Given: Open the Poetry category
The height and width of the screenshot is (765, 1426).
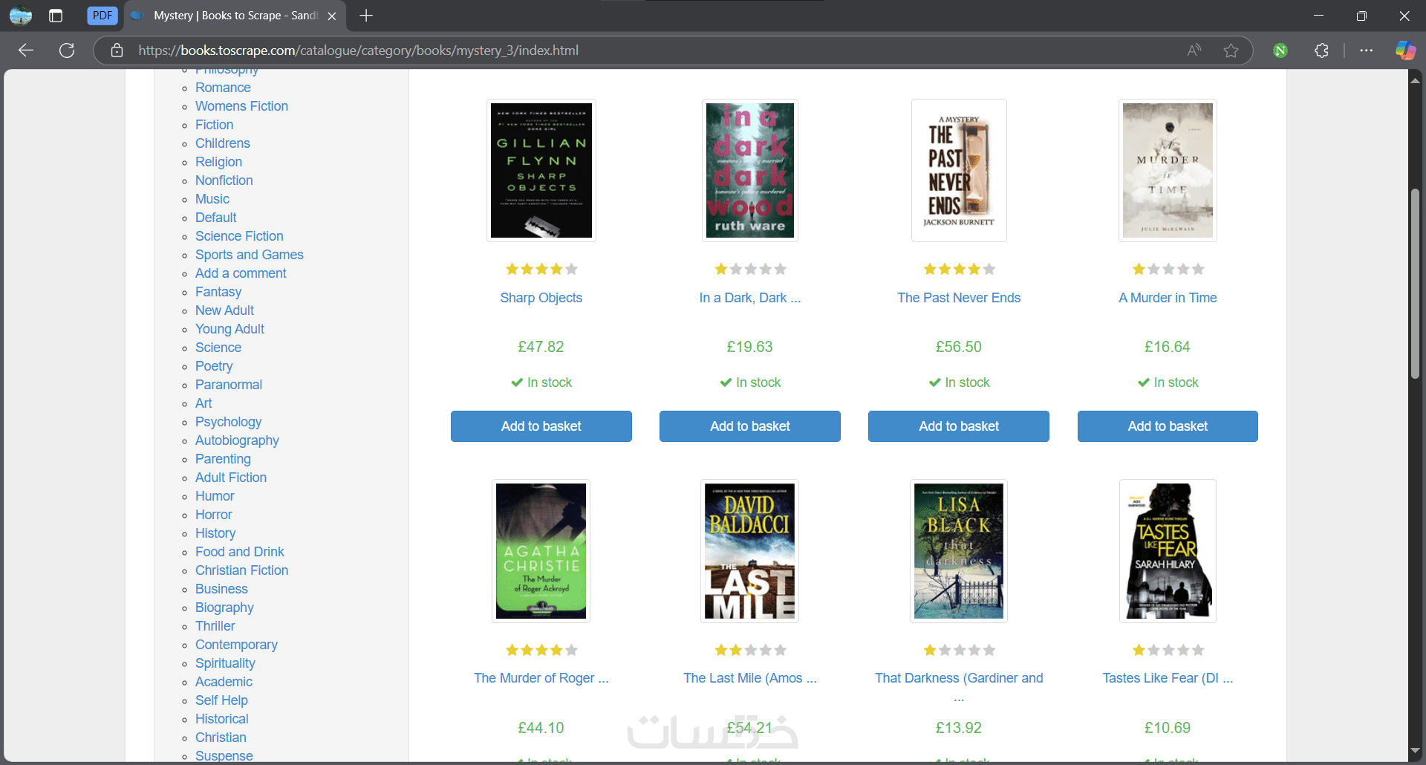Looking at the screenshot, I should click(214, 366).
